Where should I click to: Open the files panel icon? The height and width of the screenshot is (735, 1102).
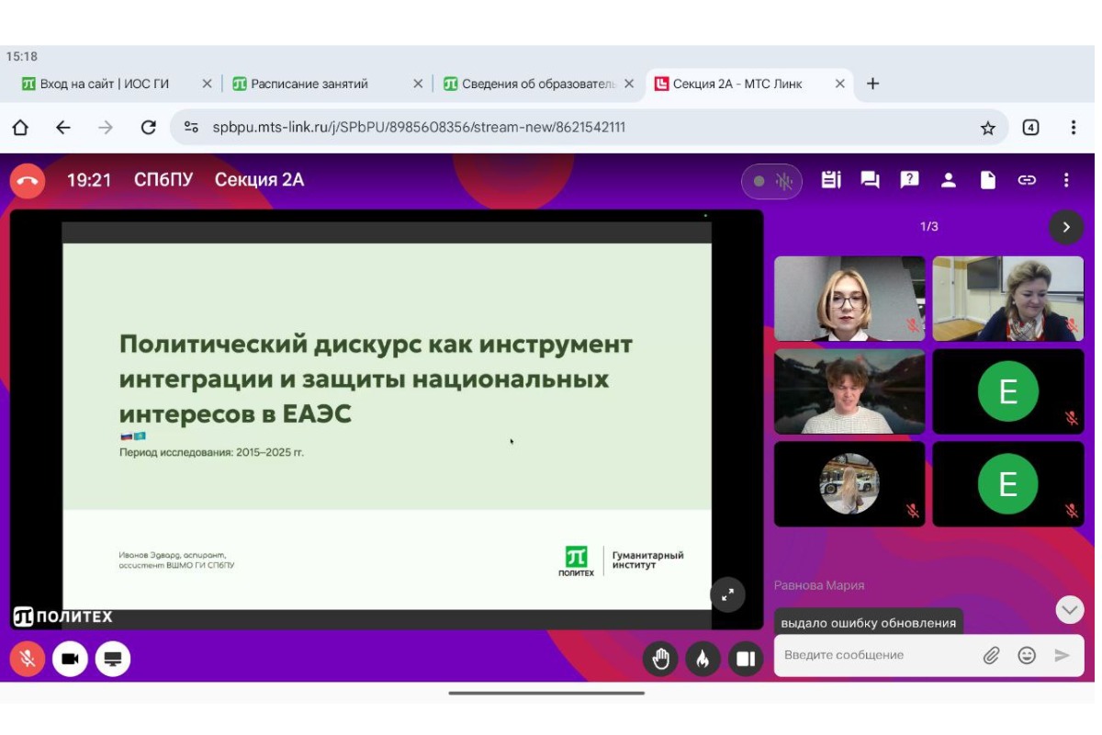[988, 180]
